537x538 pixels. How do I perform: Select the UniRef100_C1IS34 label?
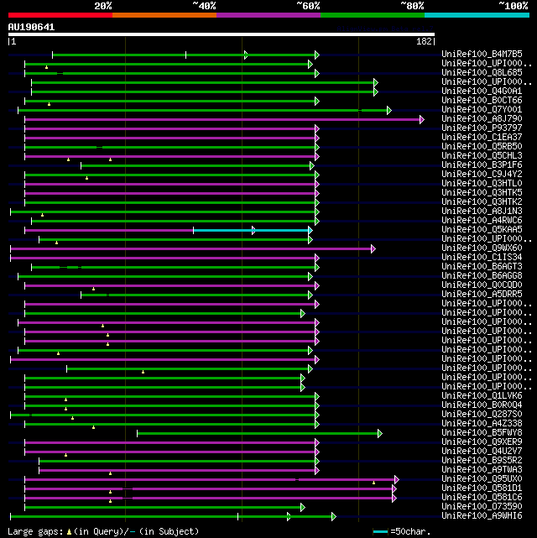482,258
